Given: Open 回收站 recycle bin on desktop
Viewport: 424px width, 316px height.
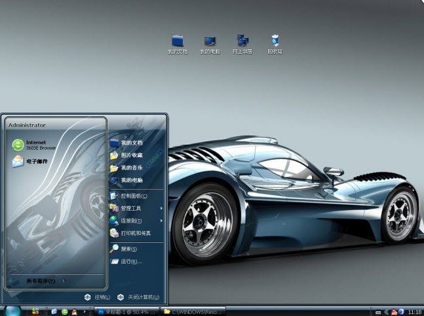Looking at the screenshot, I should pyautogui.click(x=275, y=43).
